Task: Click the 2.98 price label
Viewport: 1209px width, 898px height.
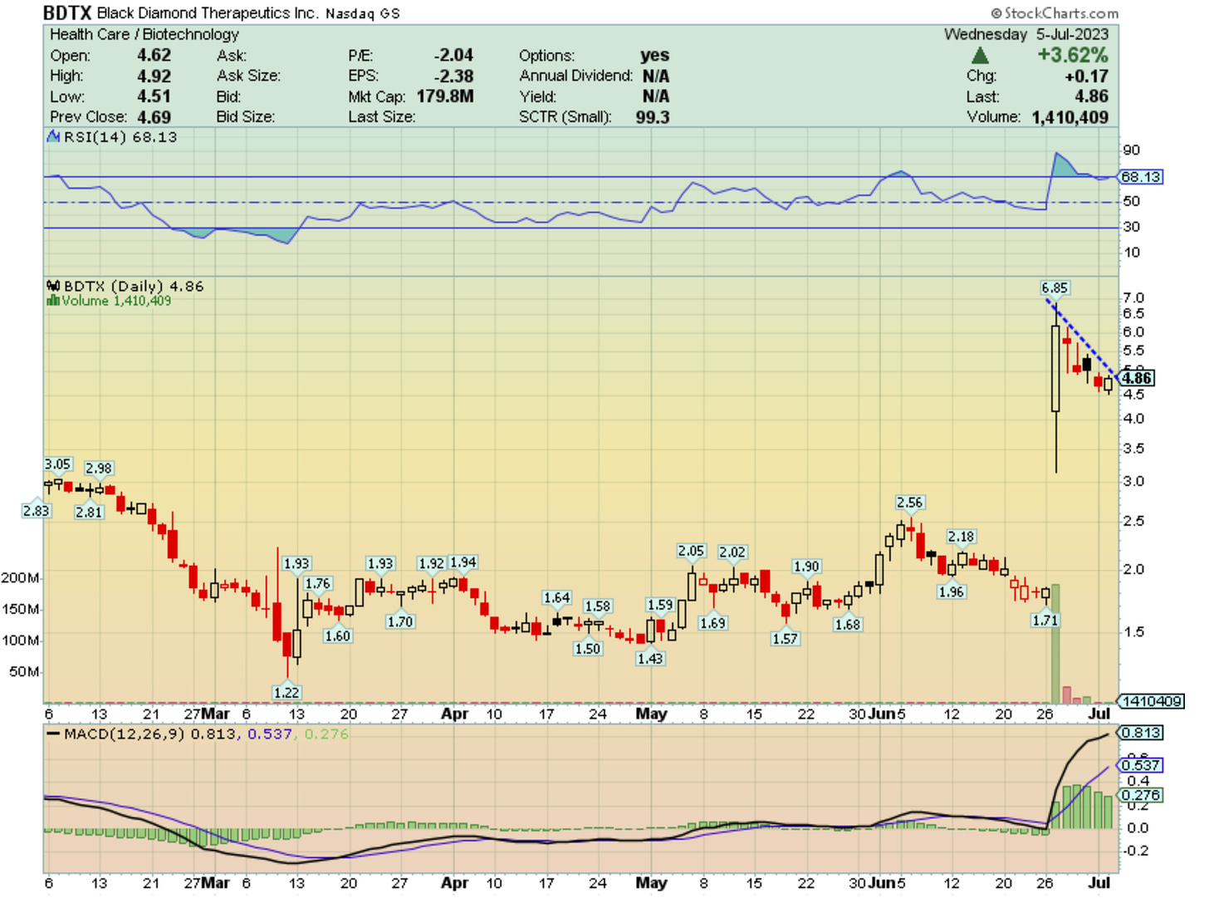Action: pos(99,469)
